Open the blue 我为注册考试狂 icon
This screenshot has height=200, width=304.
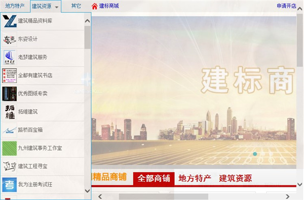[10, 184]
